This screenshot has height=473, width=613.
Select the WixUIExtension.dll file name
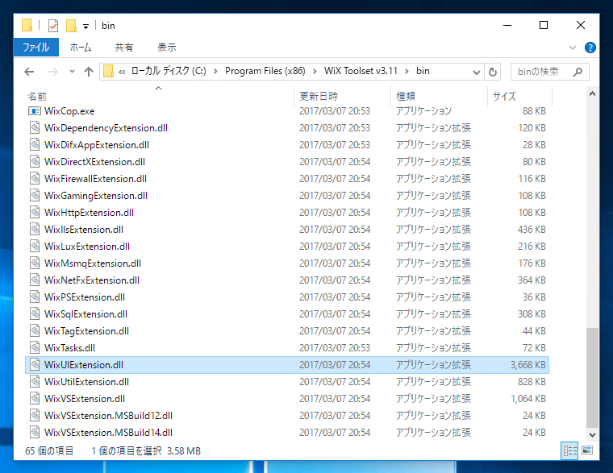pyautogui.click(x=84, y=365)
